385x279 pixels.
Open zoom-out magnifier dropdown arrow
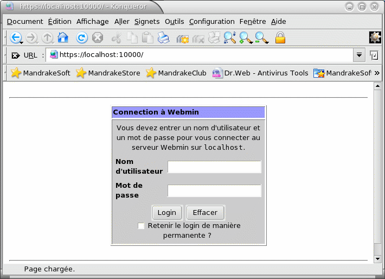click(x=267, y=43)
